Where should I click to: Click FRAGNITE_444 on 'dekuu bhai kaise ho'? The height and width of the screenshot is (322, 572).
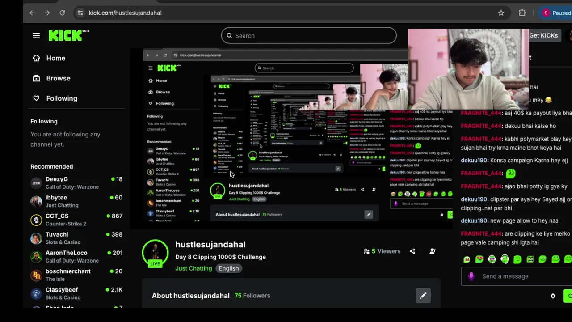coord(481,126)
